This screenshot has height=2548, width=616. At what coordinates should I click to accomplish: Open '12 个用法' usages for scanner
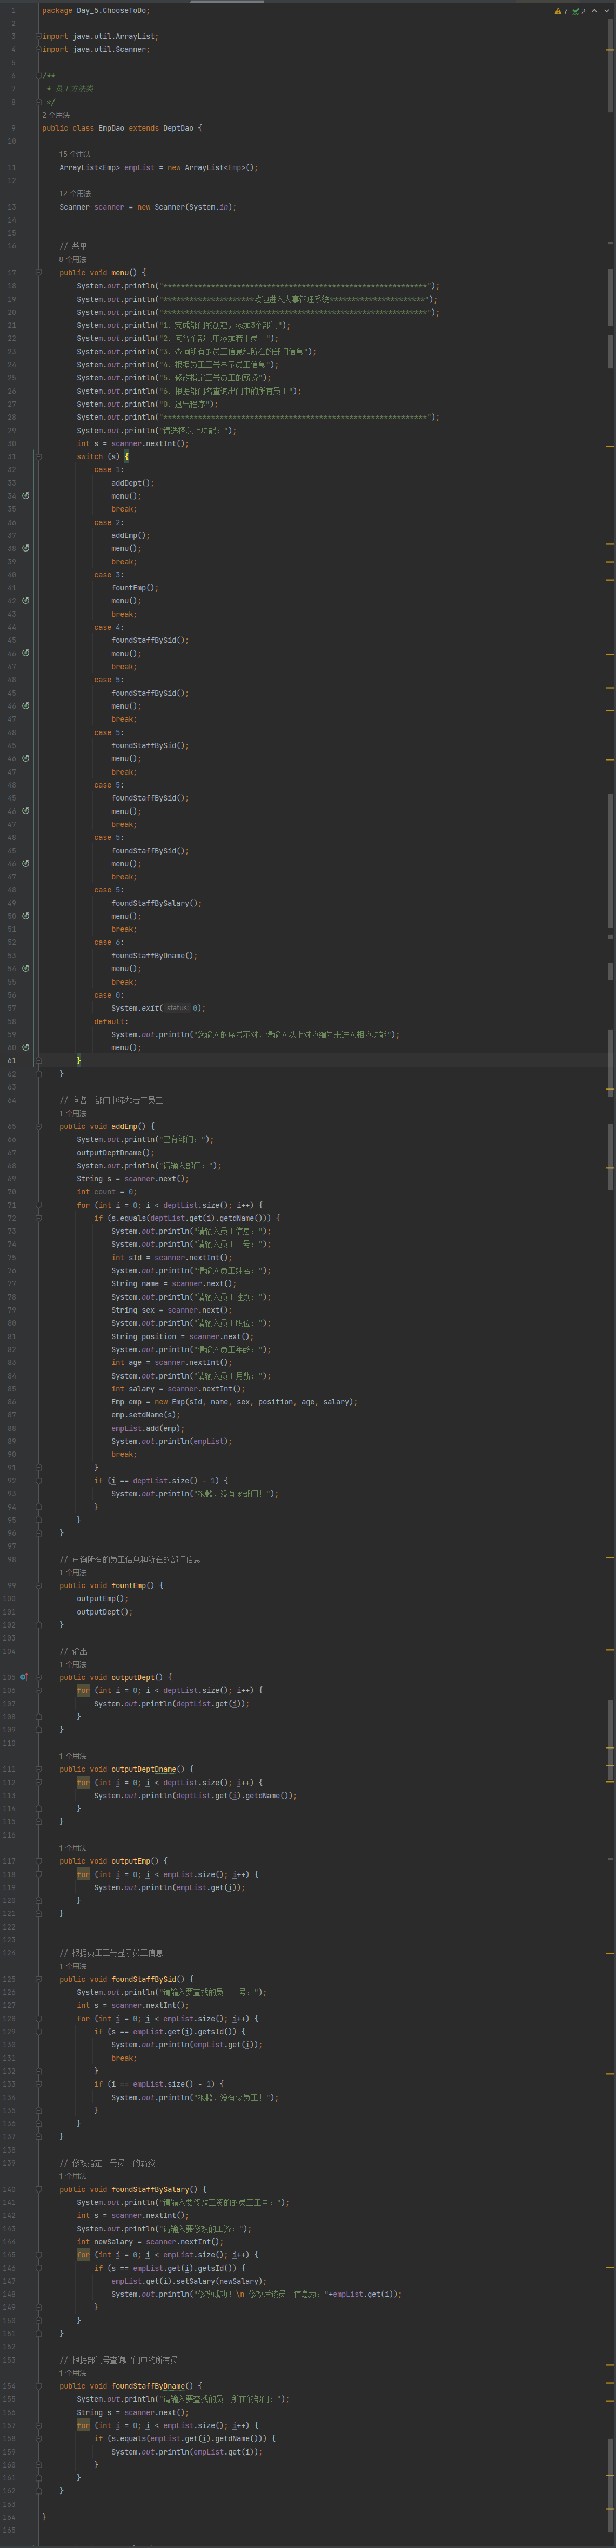[75, 194]
